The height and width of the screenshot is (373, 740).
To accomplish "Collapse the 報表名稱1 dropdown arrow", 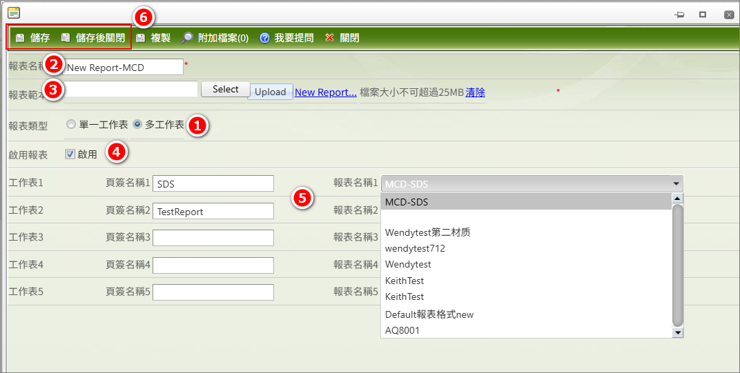I will pyautogui.click(x=676, y=183).
